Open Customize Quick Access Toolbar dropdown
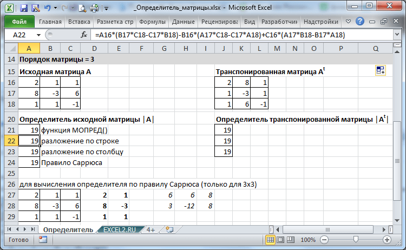 coord(106,9)
